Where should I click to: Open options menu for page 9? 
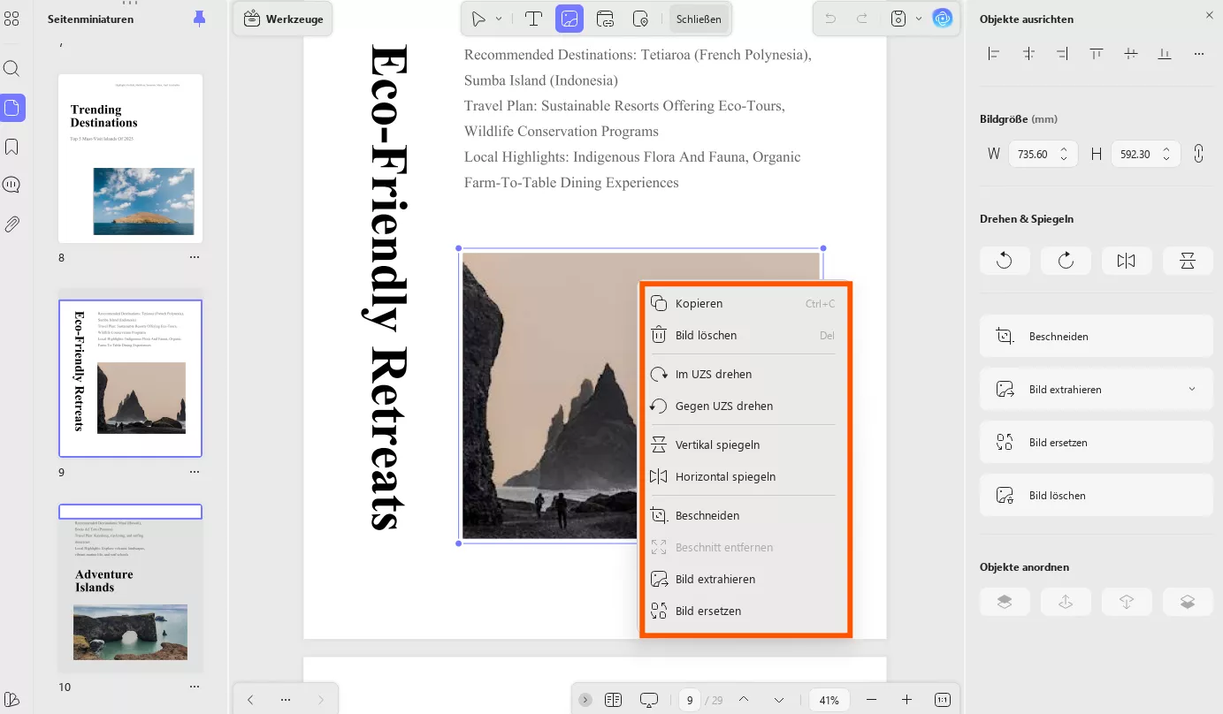pyautogui.click(x=195, y=473)
